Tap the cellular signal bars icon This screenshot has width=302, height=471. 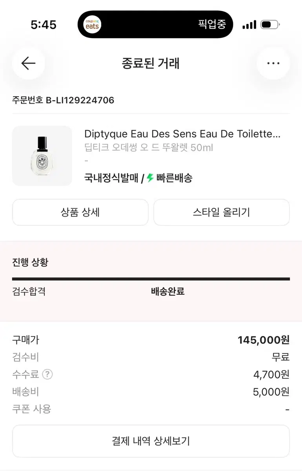pyautogui.click(x=249, y=25)
